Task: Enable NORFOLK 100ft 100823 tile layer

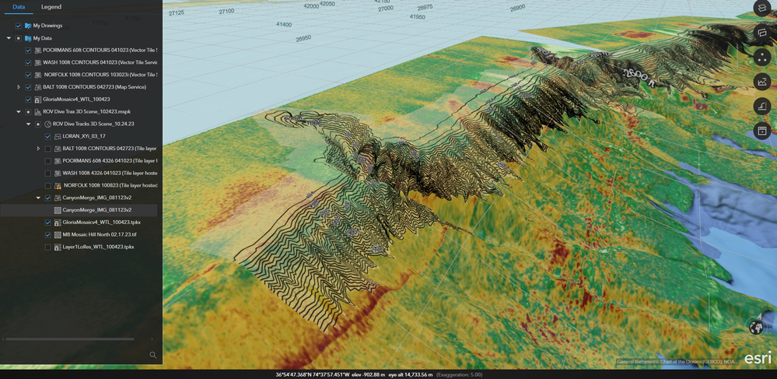Action: click(x=48, y=185)
